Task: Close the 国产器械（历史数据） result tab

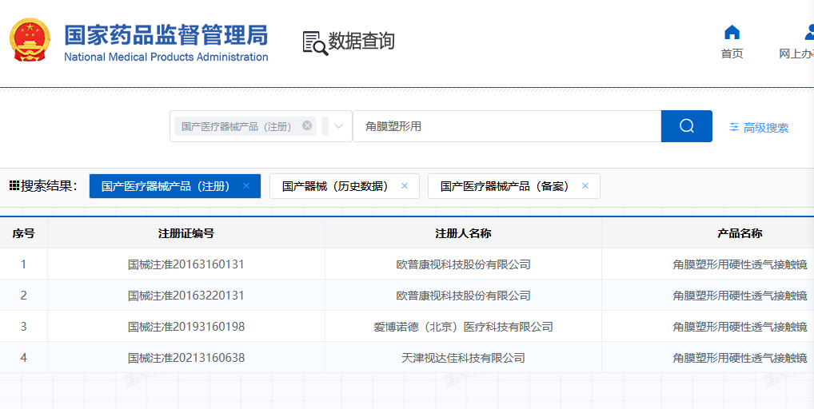Action: (405, 186)
